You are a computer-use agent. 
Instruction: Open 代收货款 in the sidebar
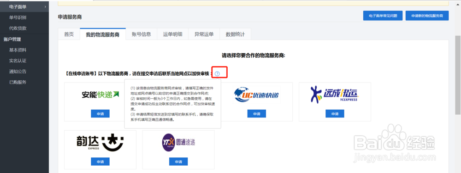coord(18,28)
